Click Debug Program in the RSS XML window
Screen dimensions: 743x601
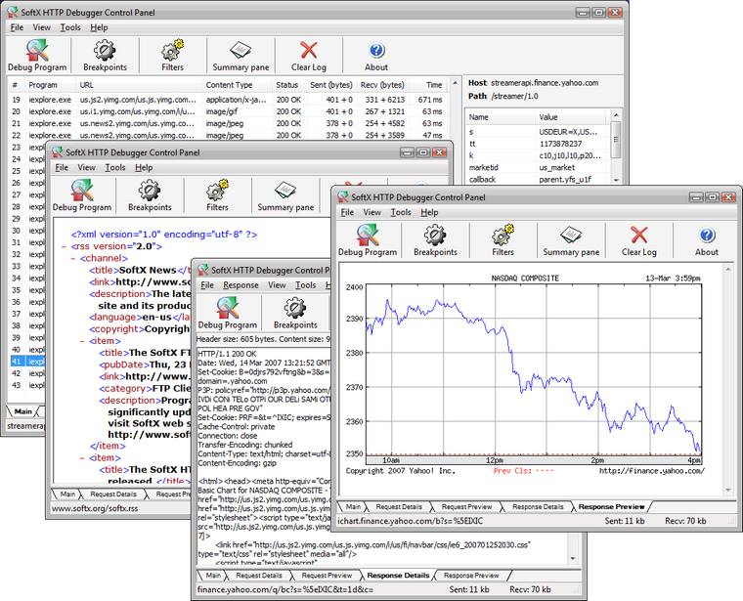tap(81, 195)
